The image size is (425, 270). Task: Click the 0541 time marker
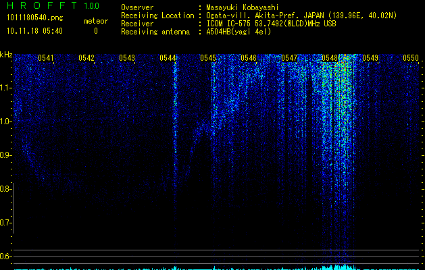point(46,58)
